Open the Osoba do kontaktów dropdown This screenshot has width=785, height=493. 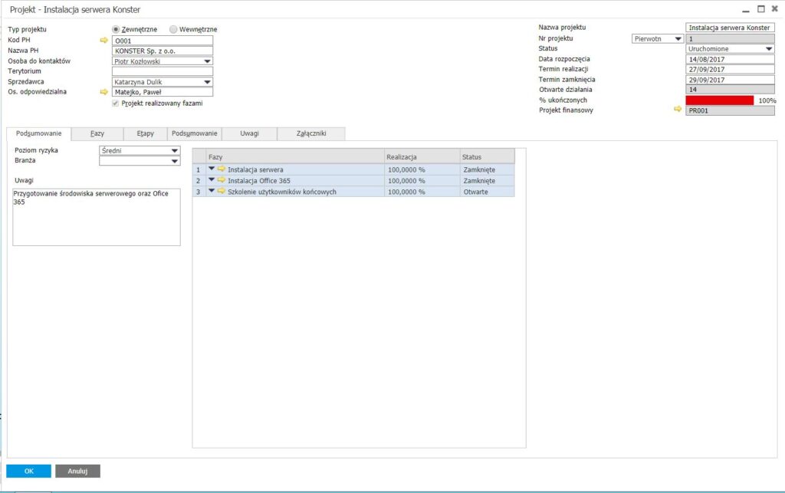point(207,61)
